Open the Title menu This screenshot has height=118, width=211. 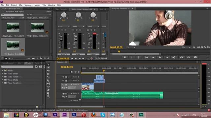[x=44, y=5]
